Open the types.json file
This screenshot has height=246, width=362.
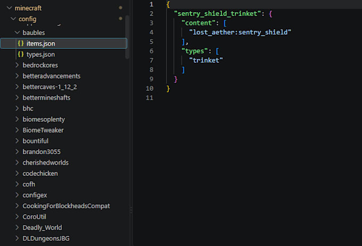click(x=64, y=54)
